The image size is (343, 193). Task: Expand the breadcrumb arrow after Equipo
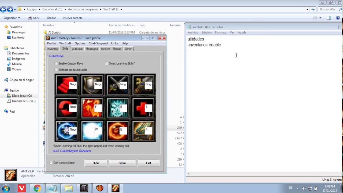pos(39,9)
